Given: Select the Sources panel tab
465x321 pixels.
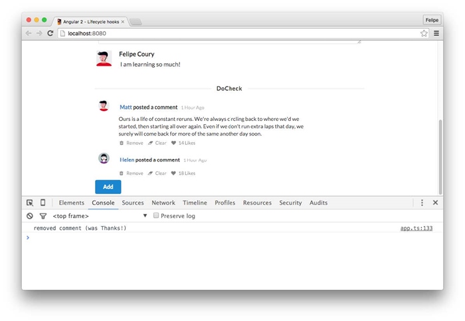Looking at the screenshot, I should [133, 203].
